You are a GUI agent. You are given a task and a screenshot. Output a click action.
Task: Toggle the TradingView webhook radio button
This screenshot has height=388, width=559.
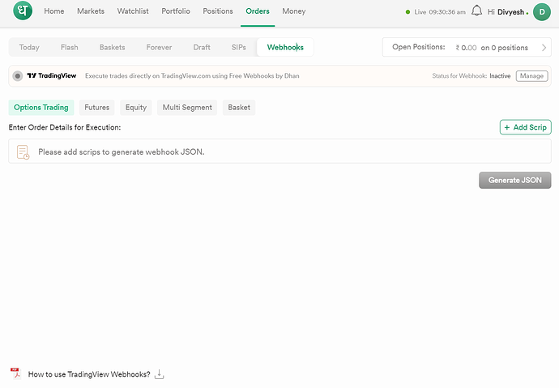click(x=18, y=76)
